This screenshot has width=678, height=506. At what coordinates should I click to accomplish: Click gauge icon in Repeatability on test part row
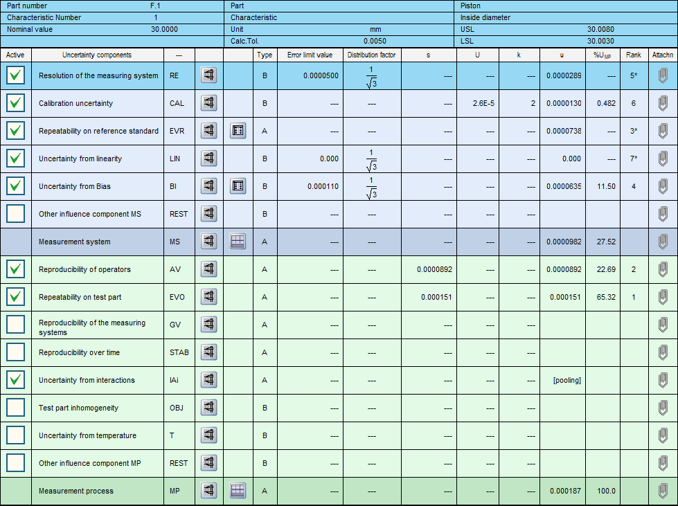[x=209, y=296]
